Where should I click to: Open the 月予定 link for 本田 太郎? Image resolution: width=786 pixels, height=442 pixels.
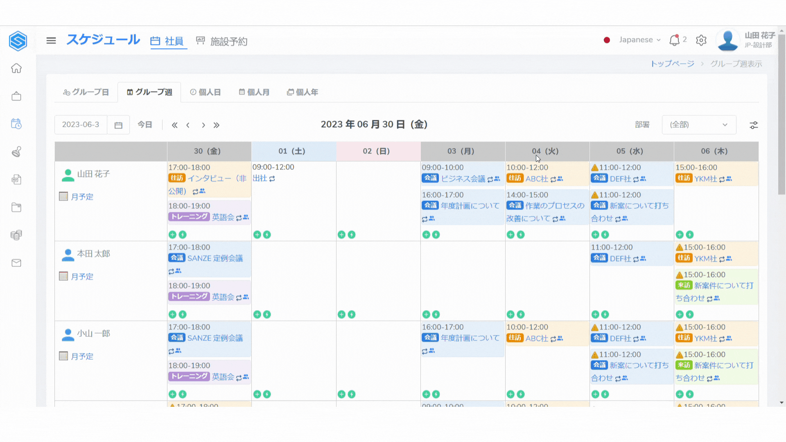(x=82, y=277)
